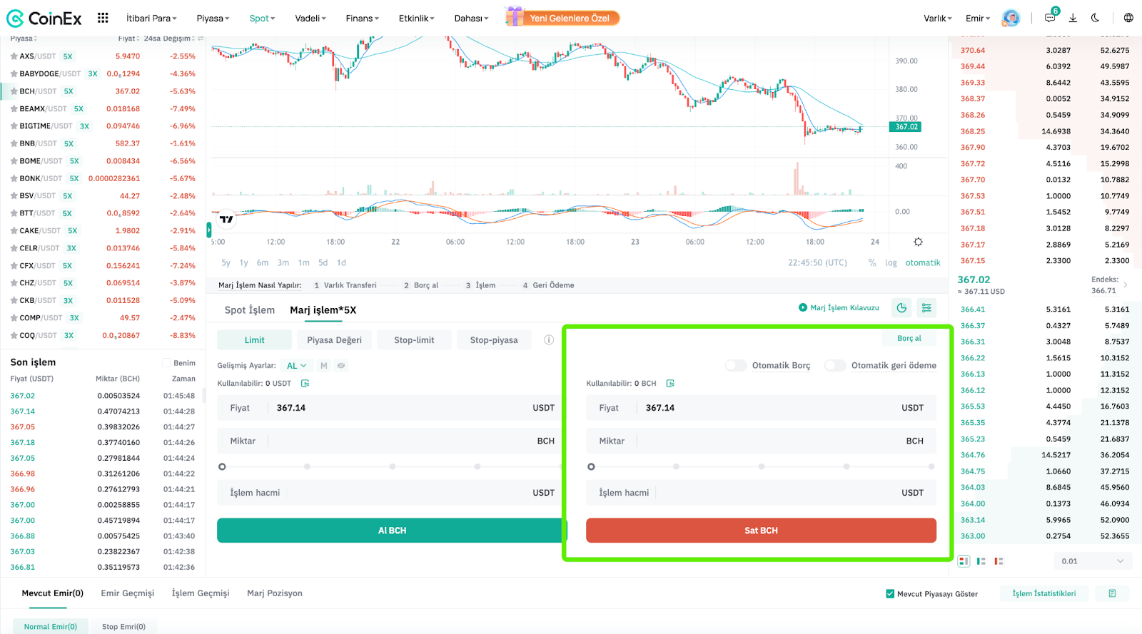The height and width of the screenshot is (634, 1142).
Task: Show combined order book view icon
Action: click(964, 561)
